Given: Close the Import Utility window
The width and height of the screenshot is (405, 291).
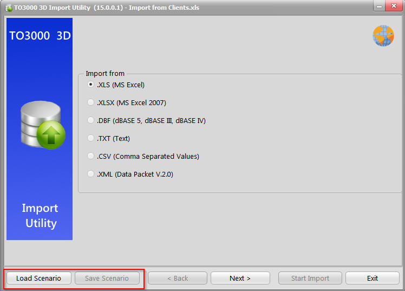Looking at the screenshot, I should [394, 6].
